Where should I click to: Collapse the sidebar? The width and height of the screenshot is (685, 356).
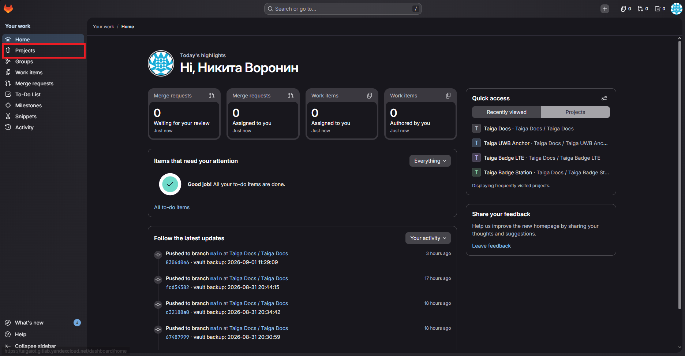pos(42,346)
